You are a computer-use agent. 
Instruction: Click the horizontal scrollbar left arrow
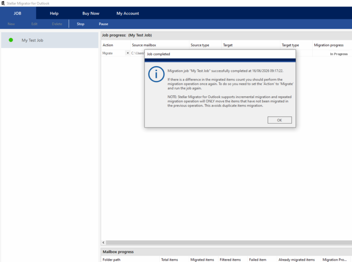coord(103,242)
